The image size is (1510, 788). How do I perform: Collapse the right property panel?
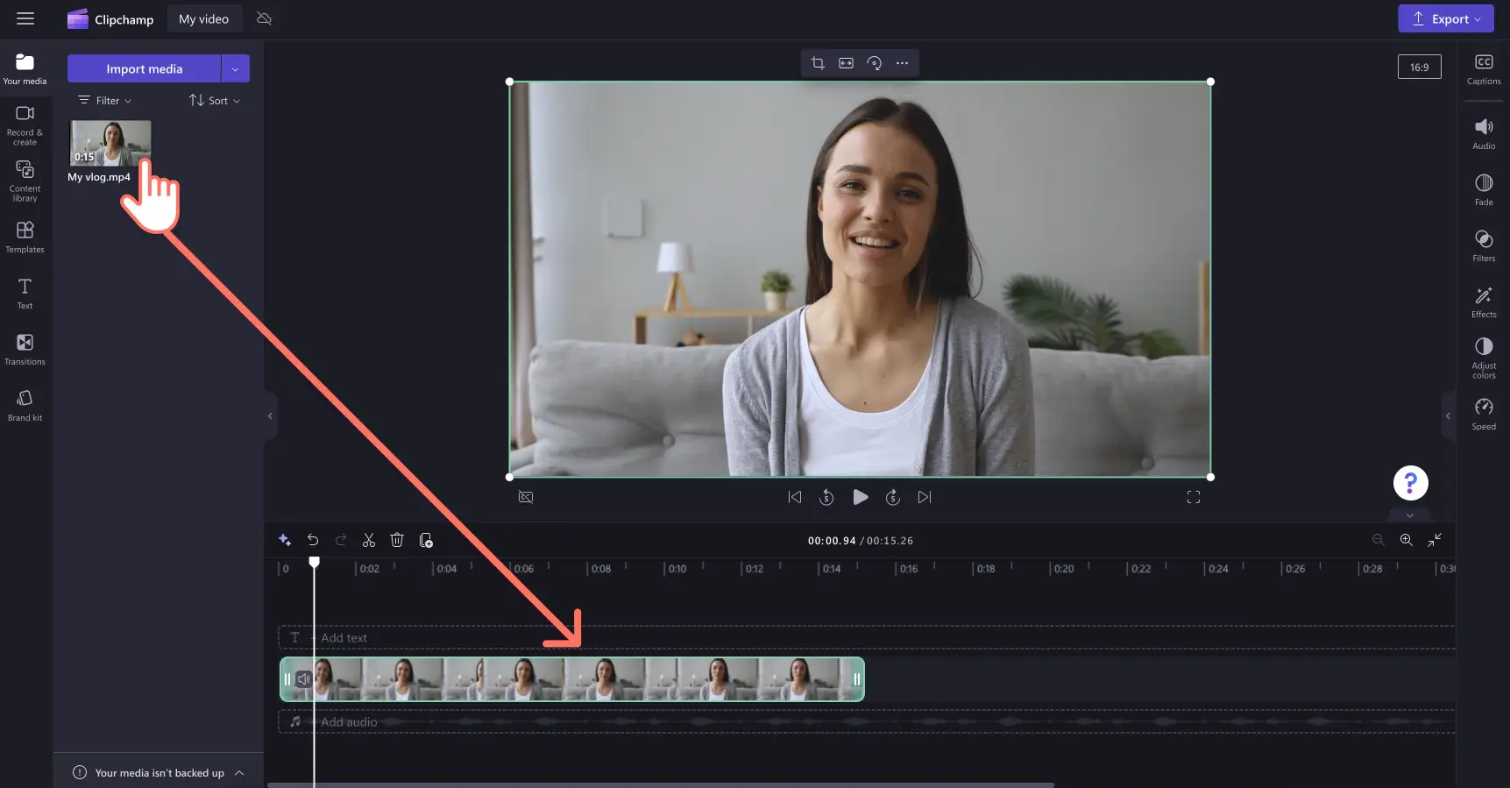[x=1448, y=415]
